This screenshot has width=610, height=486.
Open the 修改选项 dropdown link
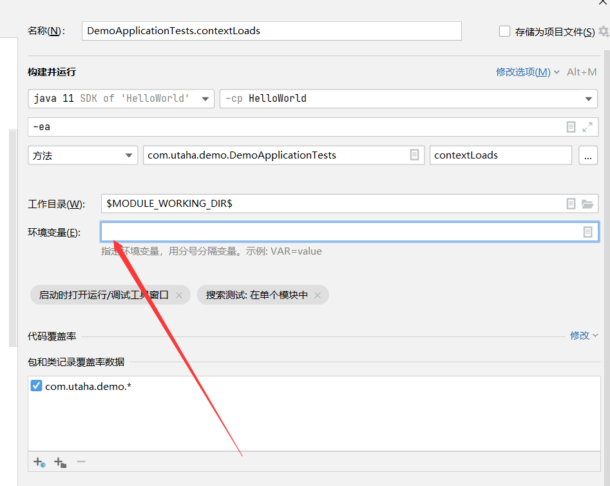[x=528, y=72]
